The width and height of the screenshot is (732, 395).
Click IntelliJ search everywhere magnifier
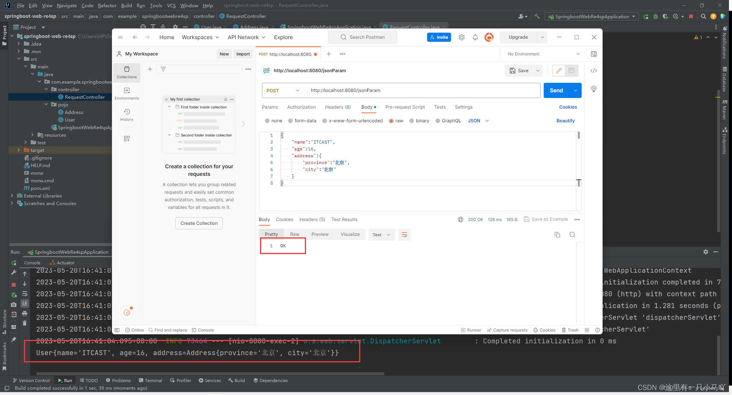click(703, 16)
